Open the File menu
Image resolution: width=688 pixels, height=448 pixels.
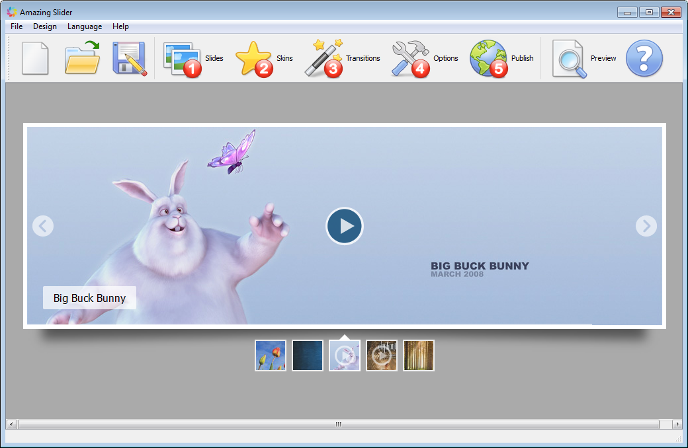(x=17, y=26)
